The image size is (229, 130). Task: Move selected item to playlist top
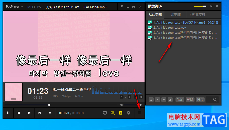[x=151, y=100]
